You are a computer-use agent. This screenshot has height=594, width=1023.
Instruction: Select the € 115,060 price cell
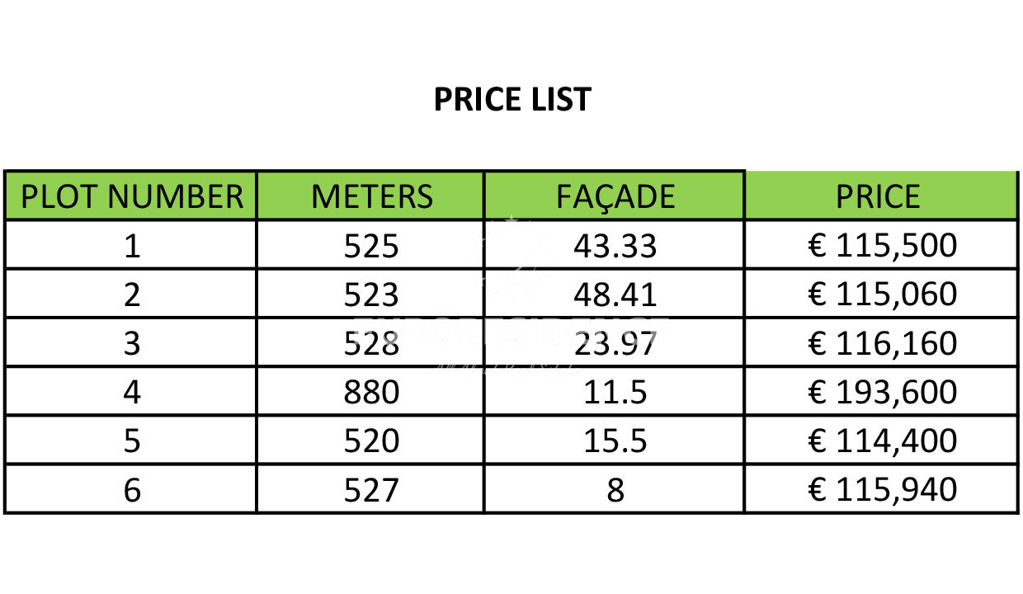(x=881, y=294)
